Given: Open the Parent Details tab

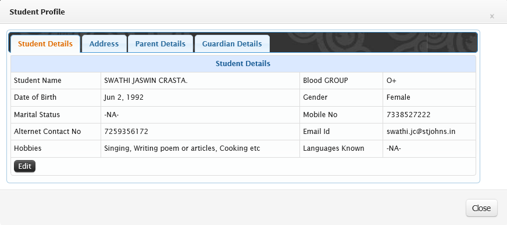Looking at the screenshot, I should 160,43.
